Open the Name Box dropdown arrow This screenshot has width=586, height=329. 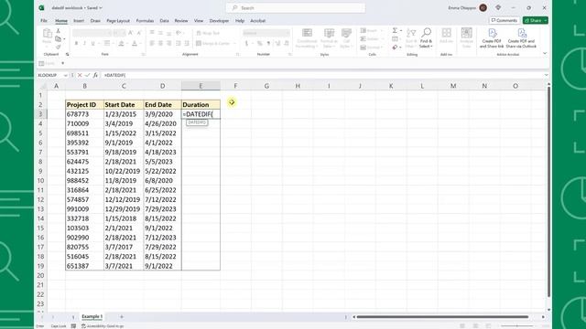[66, 75]
